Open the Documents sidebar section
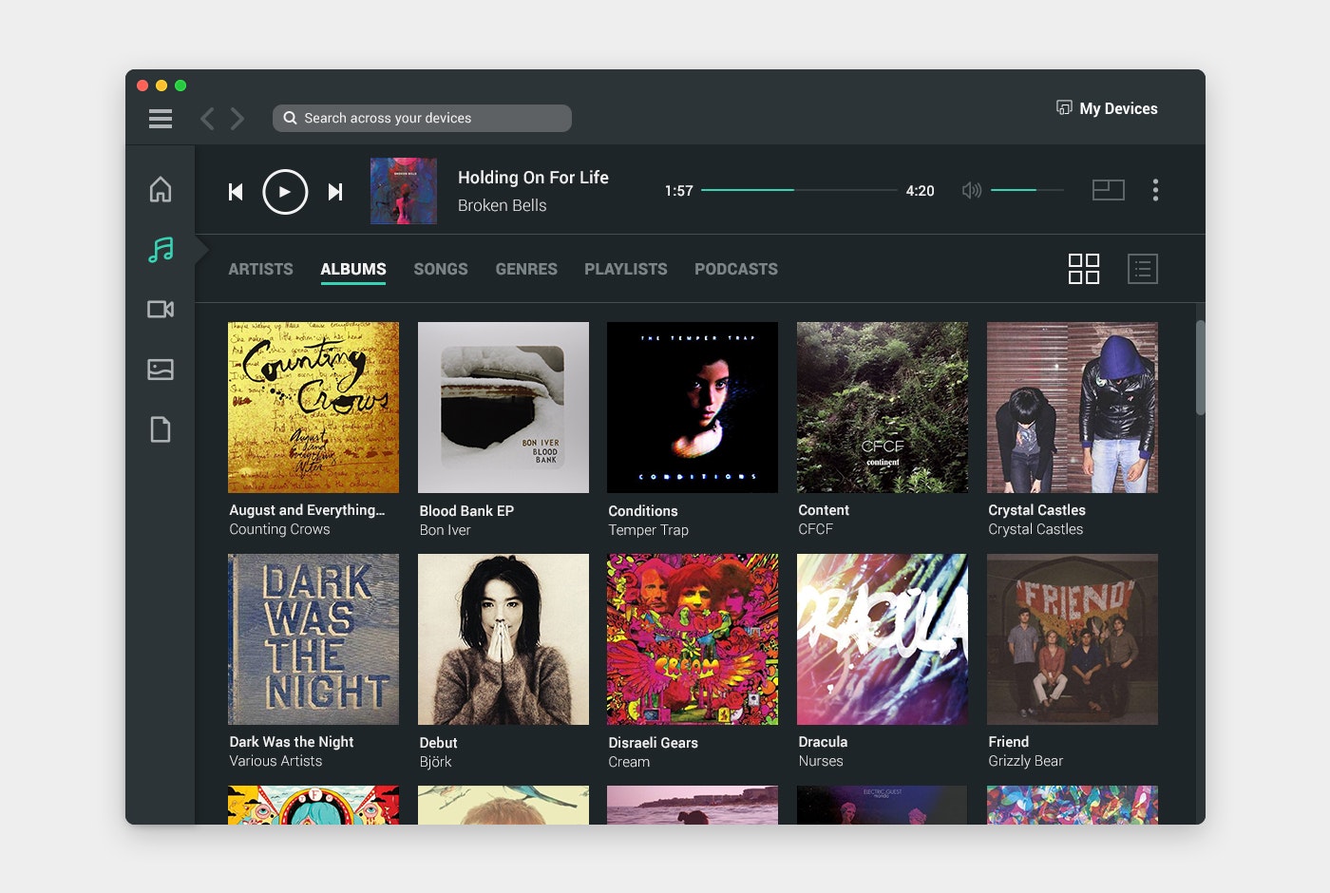 [x=161, y=429]
